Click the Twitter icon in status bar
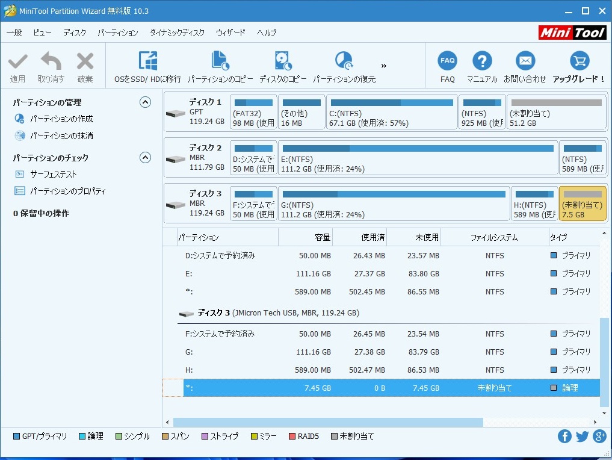Viewport: 612px width, 460px height. (582, 437)
